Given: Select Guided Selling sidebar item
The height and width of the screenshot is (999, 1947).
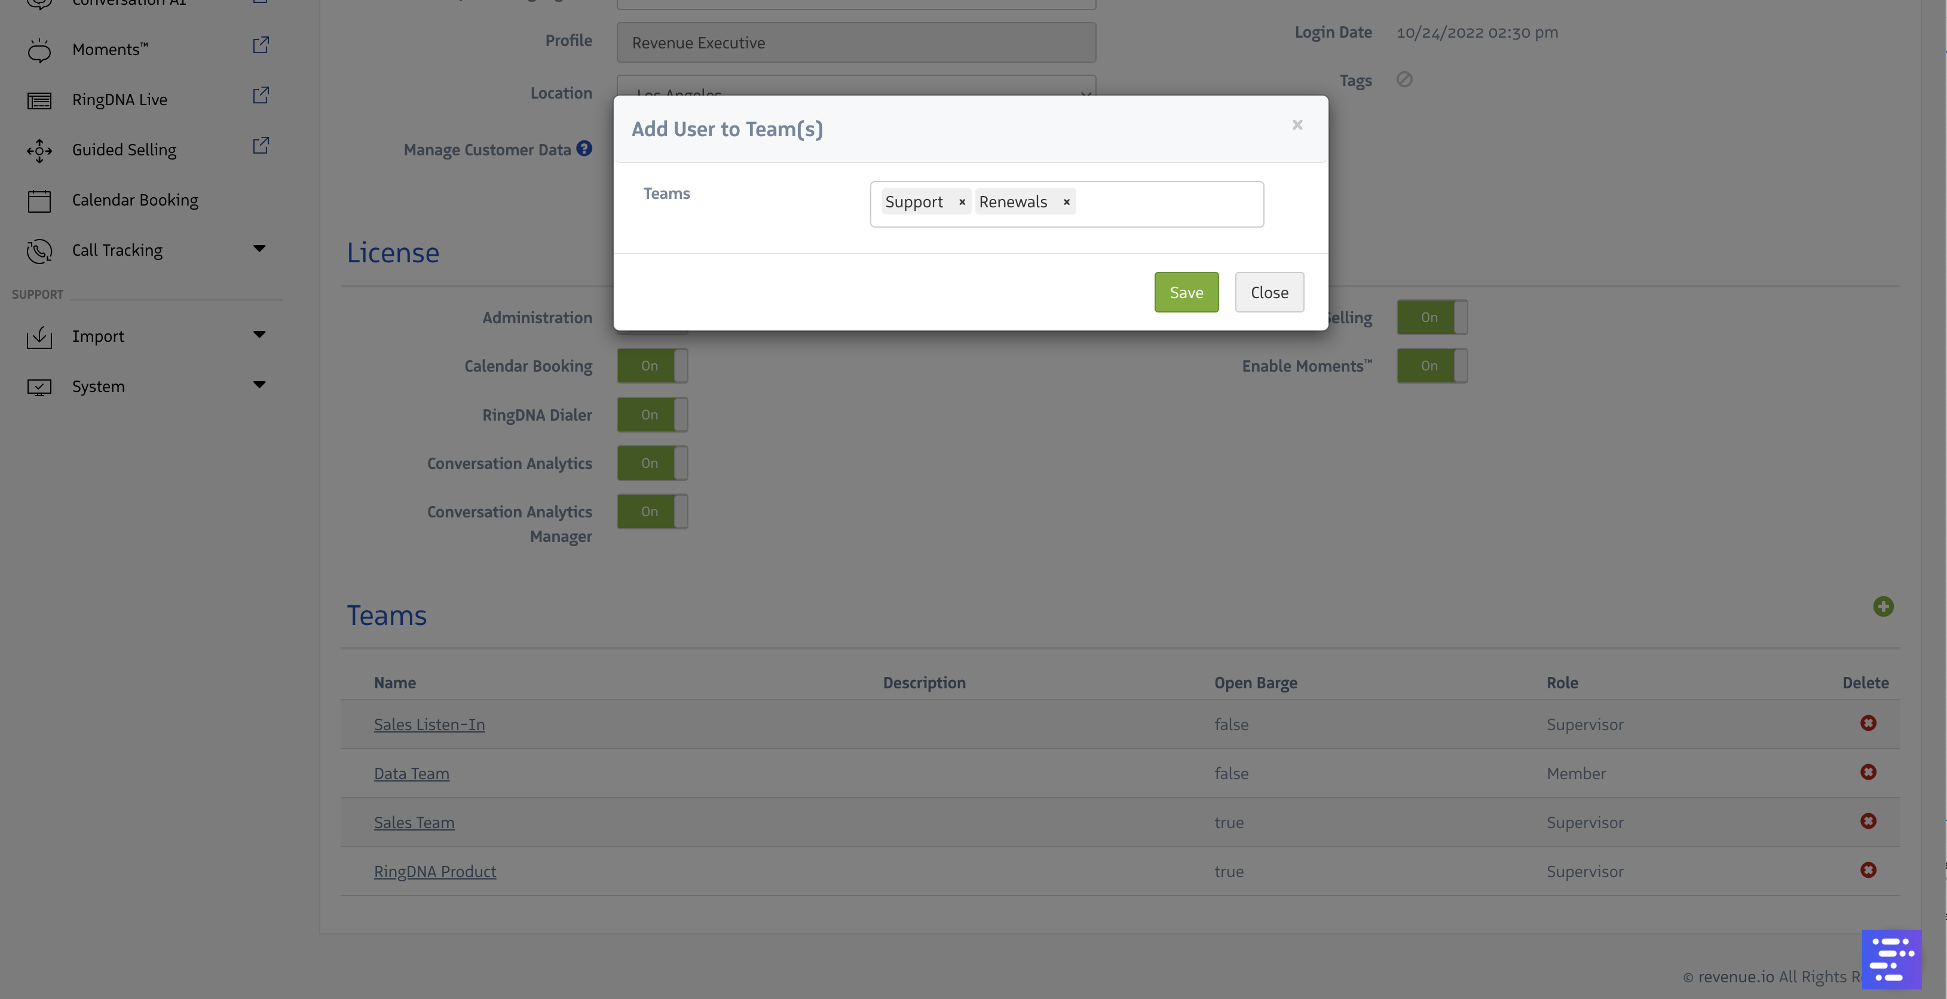Looking at the screenshot, I should click(124, 149).
